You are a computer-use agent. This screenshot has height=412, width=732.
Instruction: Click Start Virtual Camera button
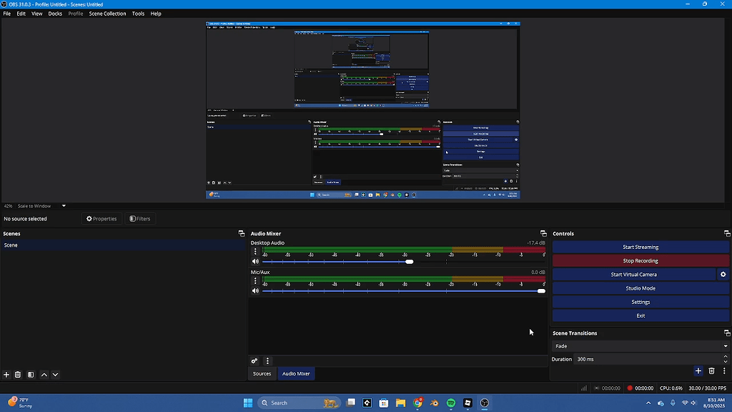coord(634,275)
